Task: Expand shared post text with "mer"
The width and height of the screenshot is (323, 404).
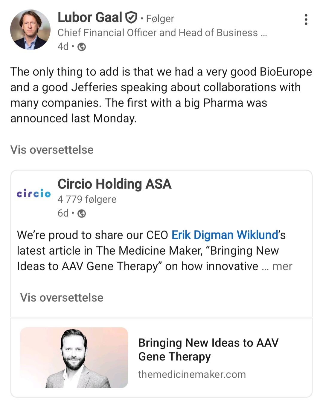Action: tap(282, 266)
